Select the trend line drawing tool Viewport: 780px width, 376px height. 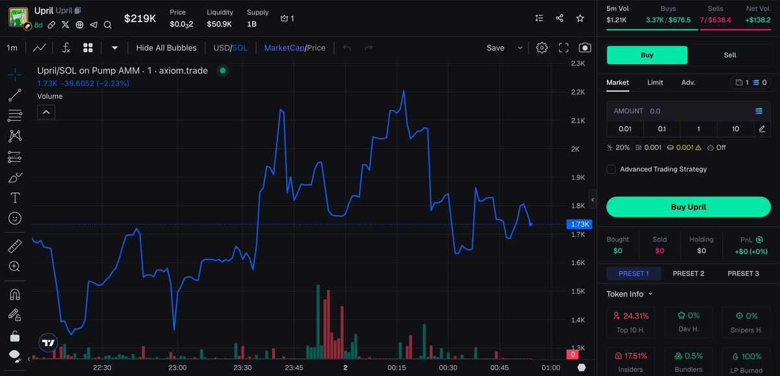click(x=15, y=95)
